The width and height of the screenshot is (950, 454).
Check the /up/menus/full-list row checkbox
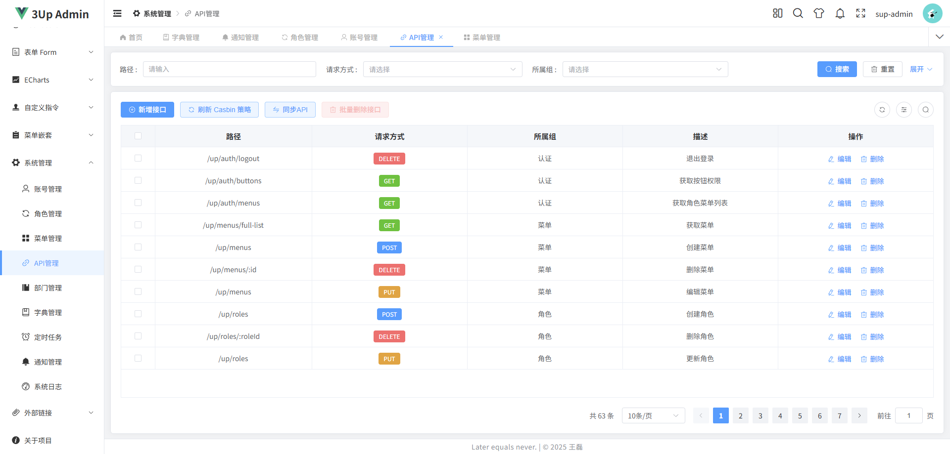(138, 225)
